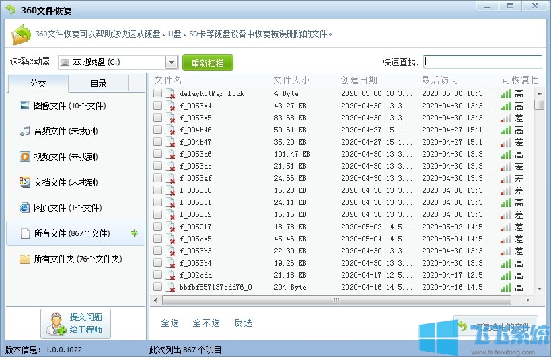Viewport: 551px width, 357px height.
Task: Click the green arrow next to 所有文件
Action: pyautogui.click(x=135, y=233)
